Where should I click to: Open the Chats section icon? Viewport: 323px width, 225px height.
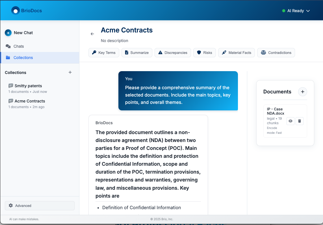pos(8,46)
